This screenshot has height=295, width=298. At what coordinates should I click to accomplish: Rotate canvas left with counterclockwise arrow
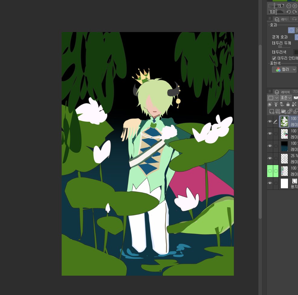click(x=289, y=12)
